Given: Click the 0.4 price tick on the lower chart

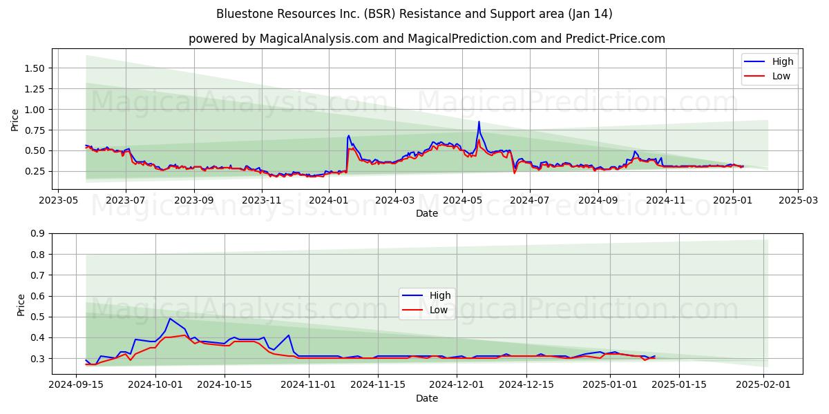Looking at the screenshot, I should tap(39, 338).
